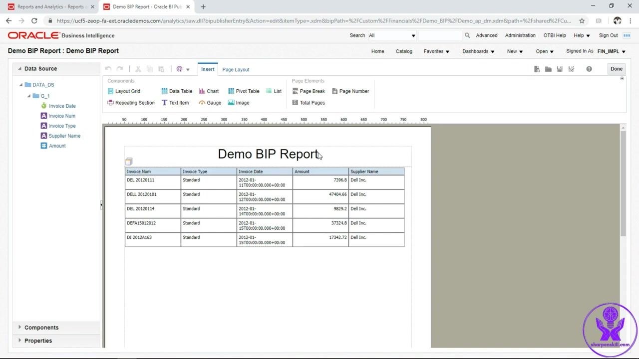Screen dimensions: 639x359
Task: Insert a Repeating Section component
Action: point(131,103)
